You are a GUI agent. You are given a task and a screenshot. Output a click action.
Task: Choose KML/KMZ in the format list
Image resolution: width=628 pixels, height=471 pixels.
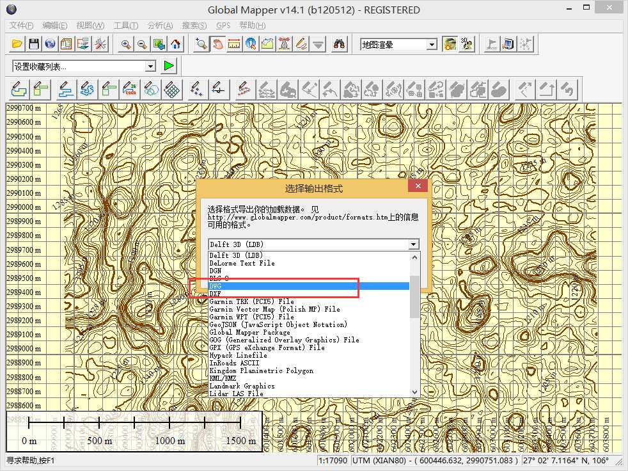(309, 378)
